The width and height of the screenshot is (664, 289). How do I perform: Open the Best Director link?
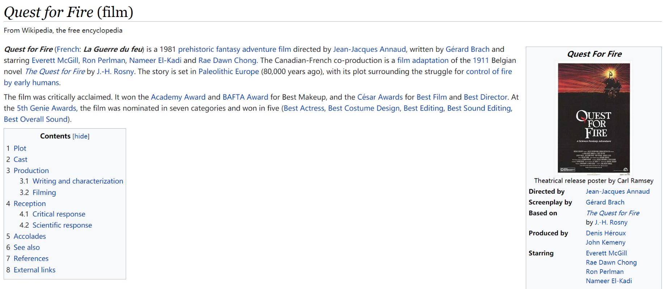(486, 97)
